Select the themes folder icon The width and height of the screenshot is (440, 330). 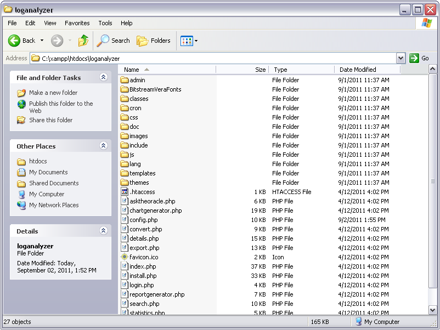(125, 182)
